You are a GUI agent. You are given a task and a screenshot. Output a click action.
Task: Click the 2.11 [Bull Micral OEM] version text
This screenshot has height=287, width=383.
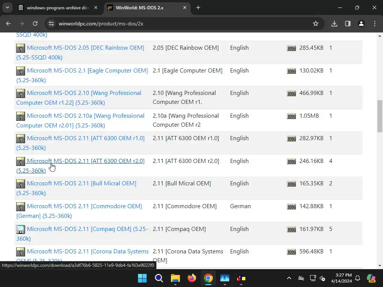point(182,183)
